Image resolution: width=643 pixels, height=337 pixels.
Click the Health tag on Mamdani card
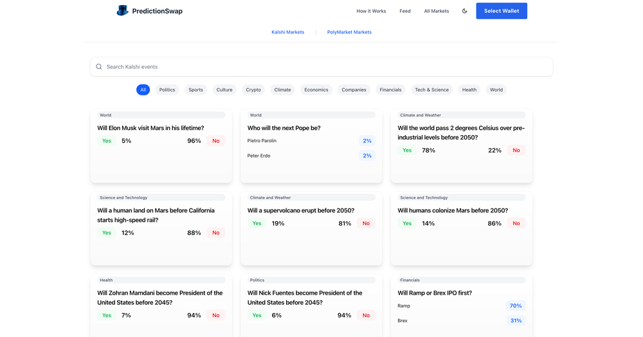[161, 280]
